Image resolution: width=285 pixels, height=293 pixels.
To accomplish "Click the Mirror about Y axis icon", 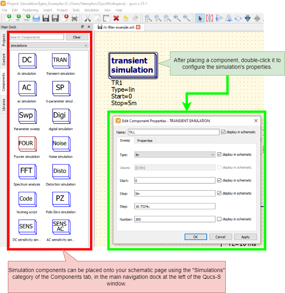I will pos(228,18).
